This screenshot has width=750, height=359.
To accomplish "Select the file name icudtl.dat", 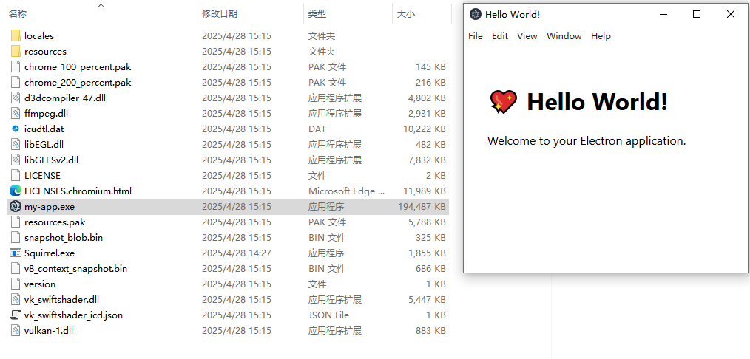I will click(x=44, y=129).
